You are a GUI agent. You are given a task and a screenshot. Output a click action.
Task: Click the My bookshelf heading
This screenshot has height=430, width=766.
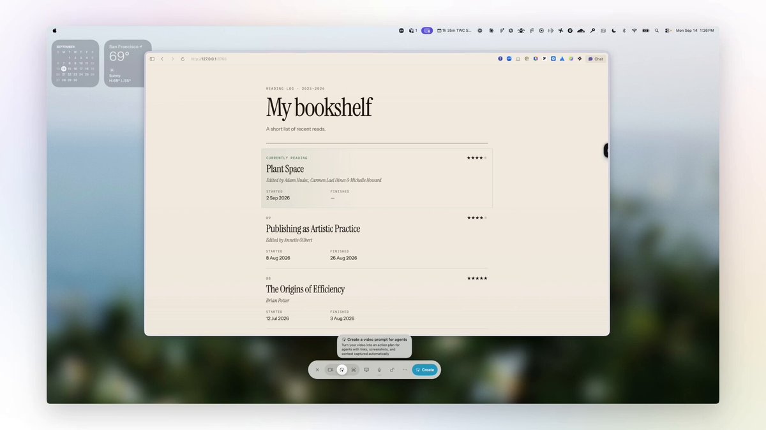pyautogui.click(x=319, y=107)
